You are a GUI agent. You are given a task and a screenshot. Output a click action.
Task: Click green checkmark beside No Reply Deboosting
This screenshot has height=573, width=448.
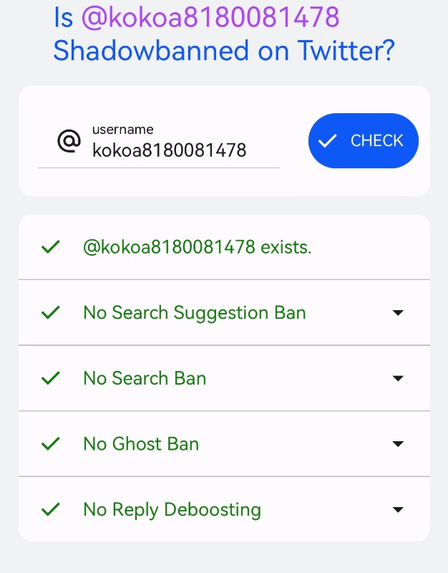tap(51, 509)
